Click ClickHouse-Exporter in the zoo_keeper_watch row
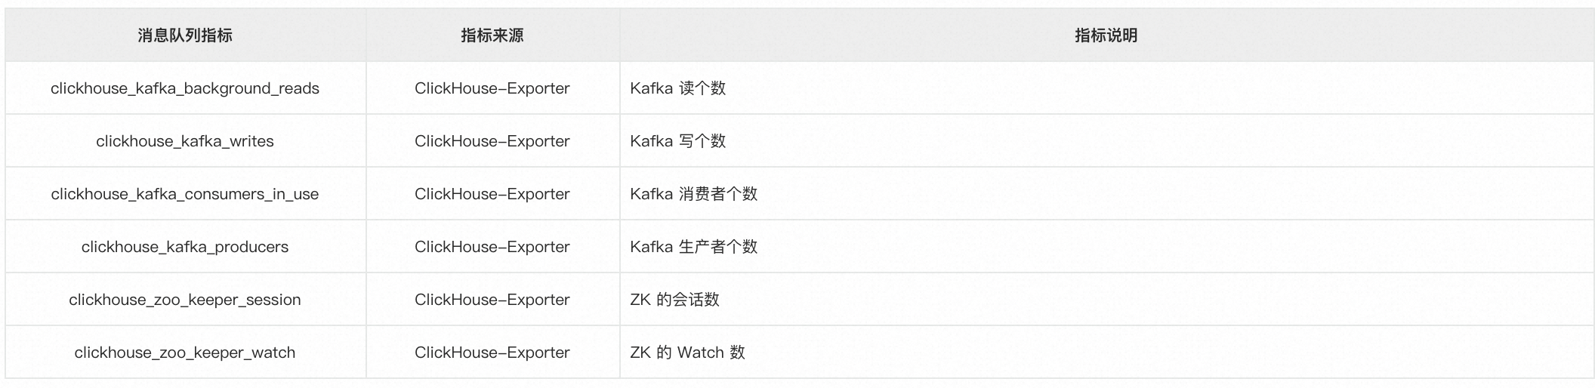This screenshot has height=388, width=1595. pyautogui.click(x=492, y=353)
